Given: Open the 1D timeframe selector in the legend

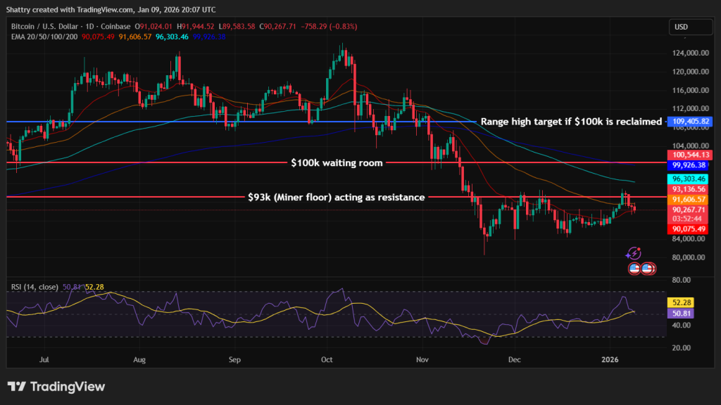Looking at the screenshot, I should (88, 27).
